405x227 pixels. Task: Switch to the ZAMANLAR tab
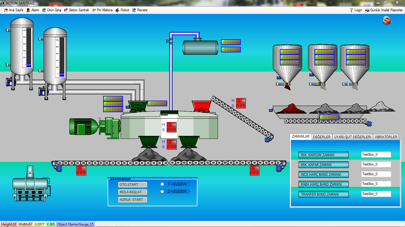[x=301, y=136]
